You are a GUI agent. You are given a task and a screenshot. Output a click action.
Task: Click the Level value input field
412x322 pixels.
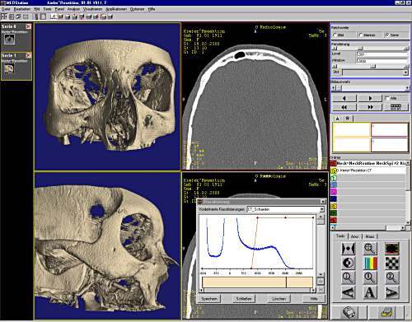pyautogui.click(x=382, y=54)
